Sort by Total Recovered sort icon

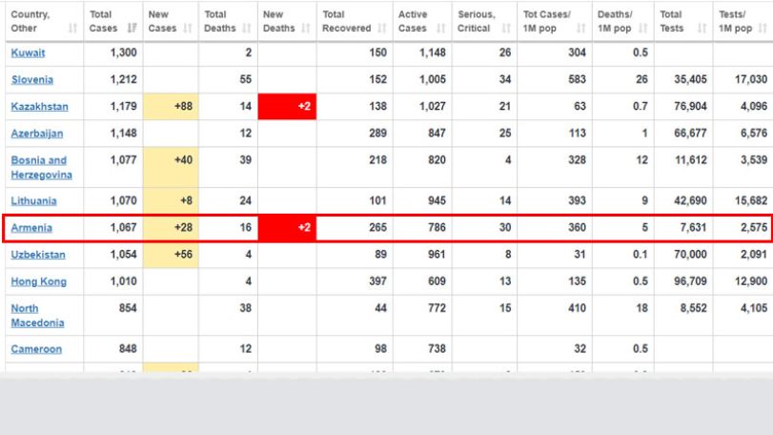click(x=382, y=28)
